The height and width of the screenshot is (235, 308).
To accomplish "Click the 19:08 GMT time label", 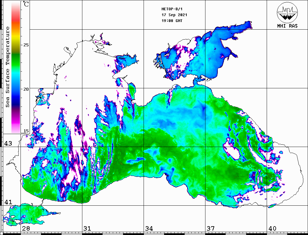I will tap(172, 21).
